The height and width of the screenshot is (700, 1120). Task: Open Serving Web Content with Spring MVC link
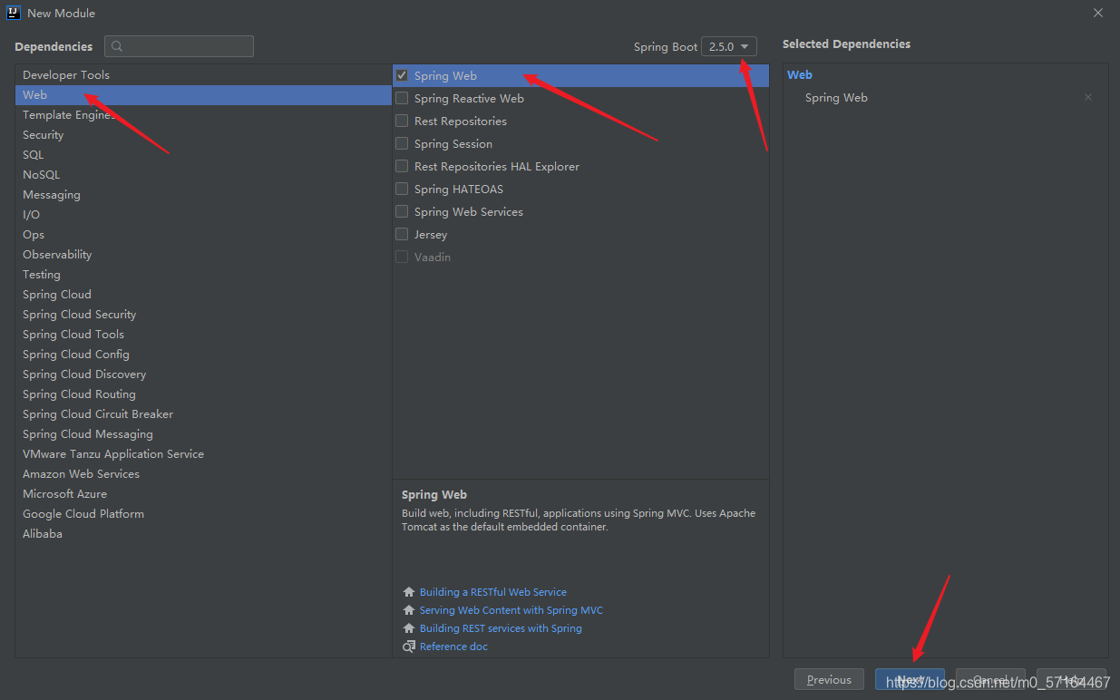[511, 610]
